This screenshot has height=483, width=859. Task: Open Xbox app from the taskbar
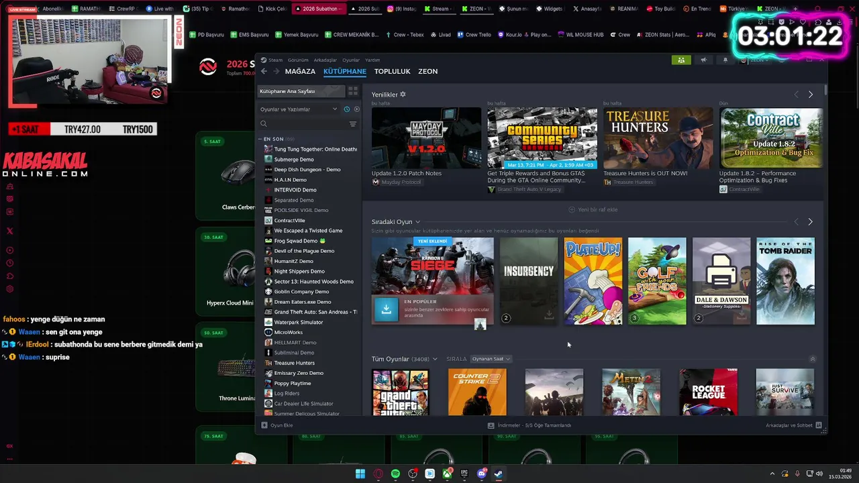coord(447,474)
